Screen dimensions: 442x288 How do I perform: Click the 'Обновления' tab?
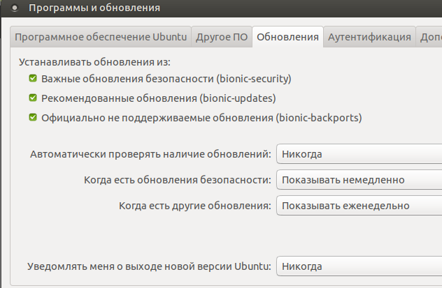pos(287,37)
